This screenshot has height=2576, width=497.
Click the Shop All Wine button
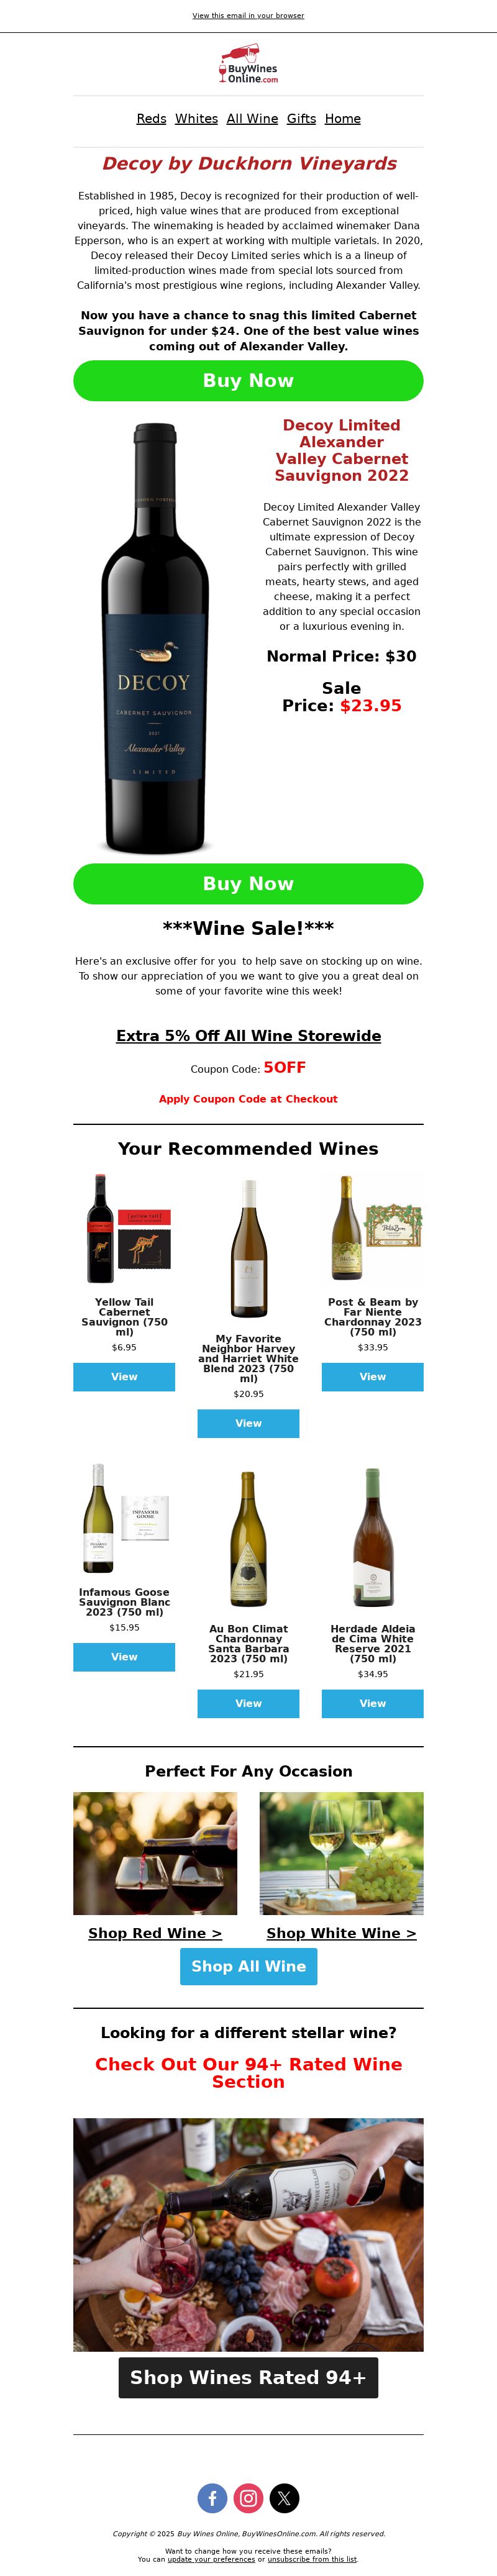248,1965
